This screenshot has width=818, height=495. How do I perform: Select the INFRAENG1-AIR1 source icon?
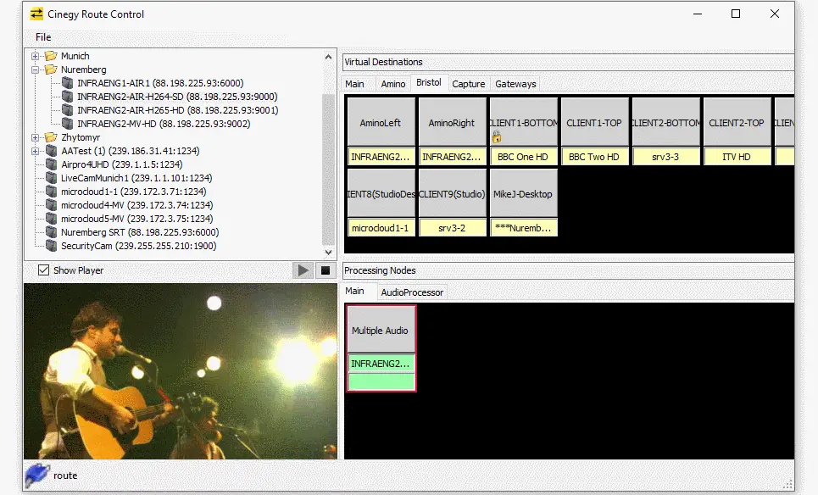66,83
